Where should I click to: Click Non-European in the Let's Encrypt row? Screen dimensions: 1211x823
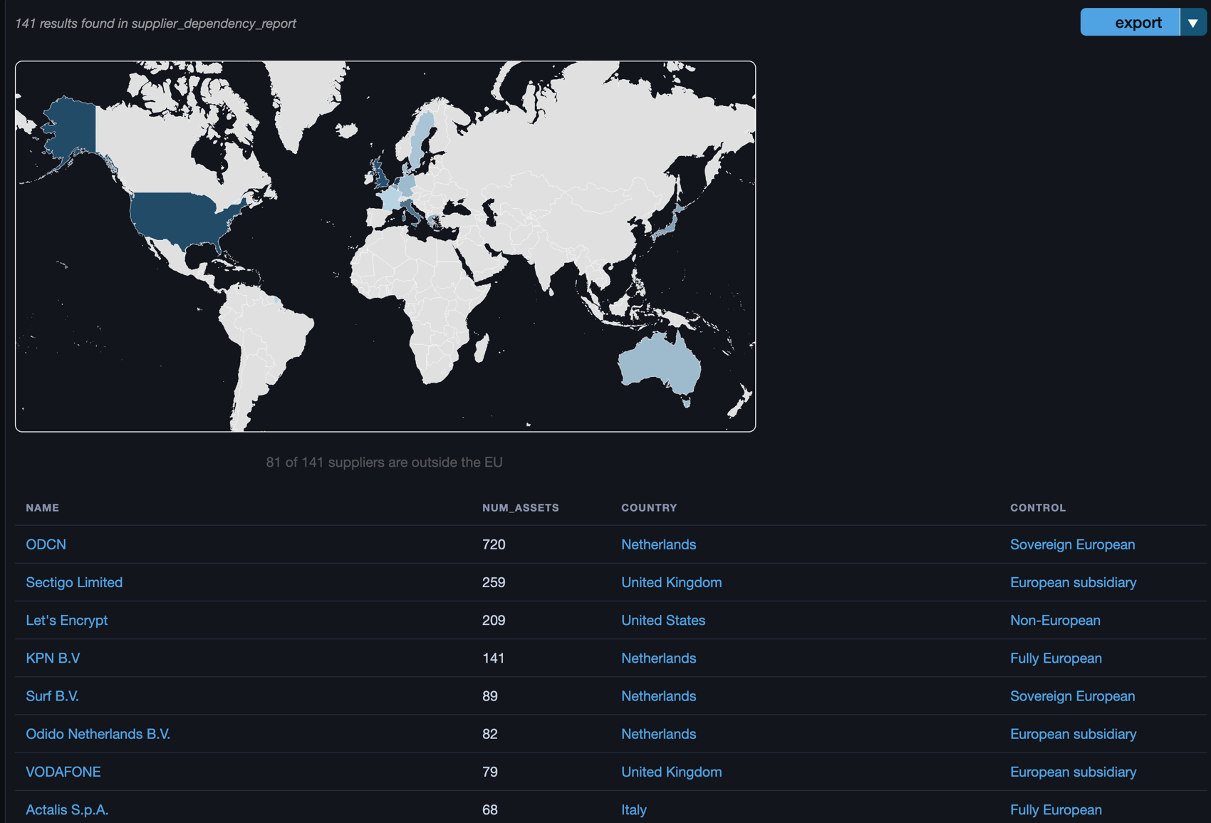1055,620
